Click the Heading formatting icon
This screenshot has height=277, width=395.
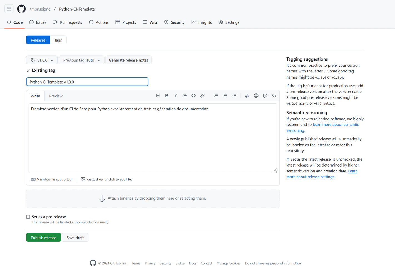click(x=158, y=96)
